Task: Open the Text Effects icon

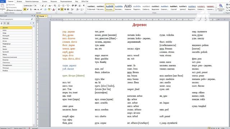Action: click(x=45, y=9)
